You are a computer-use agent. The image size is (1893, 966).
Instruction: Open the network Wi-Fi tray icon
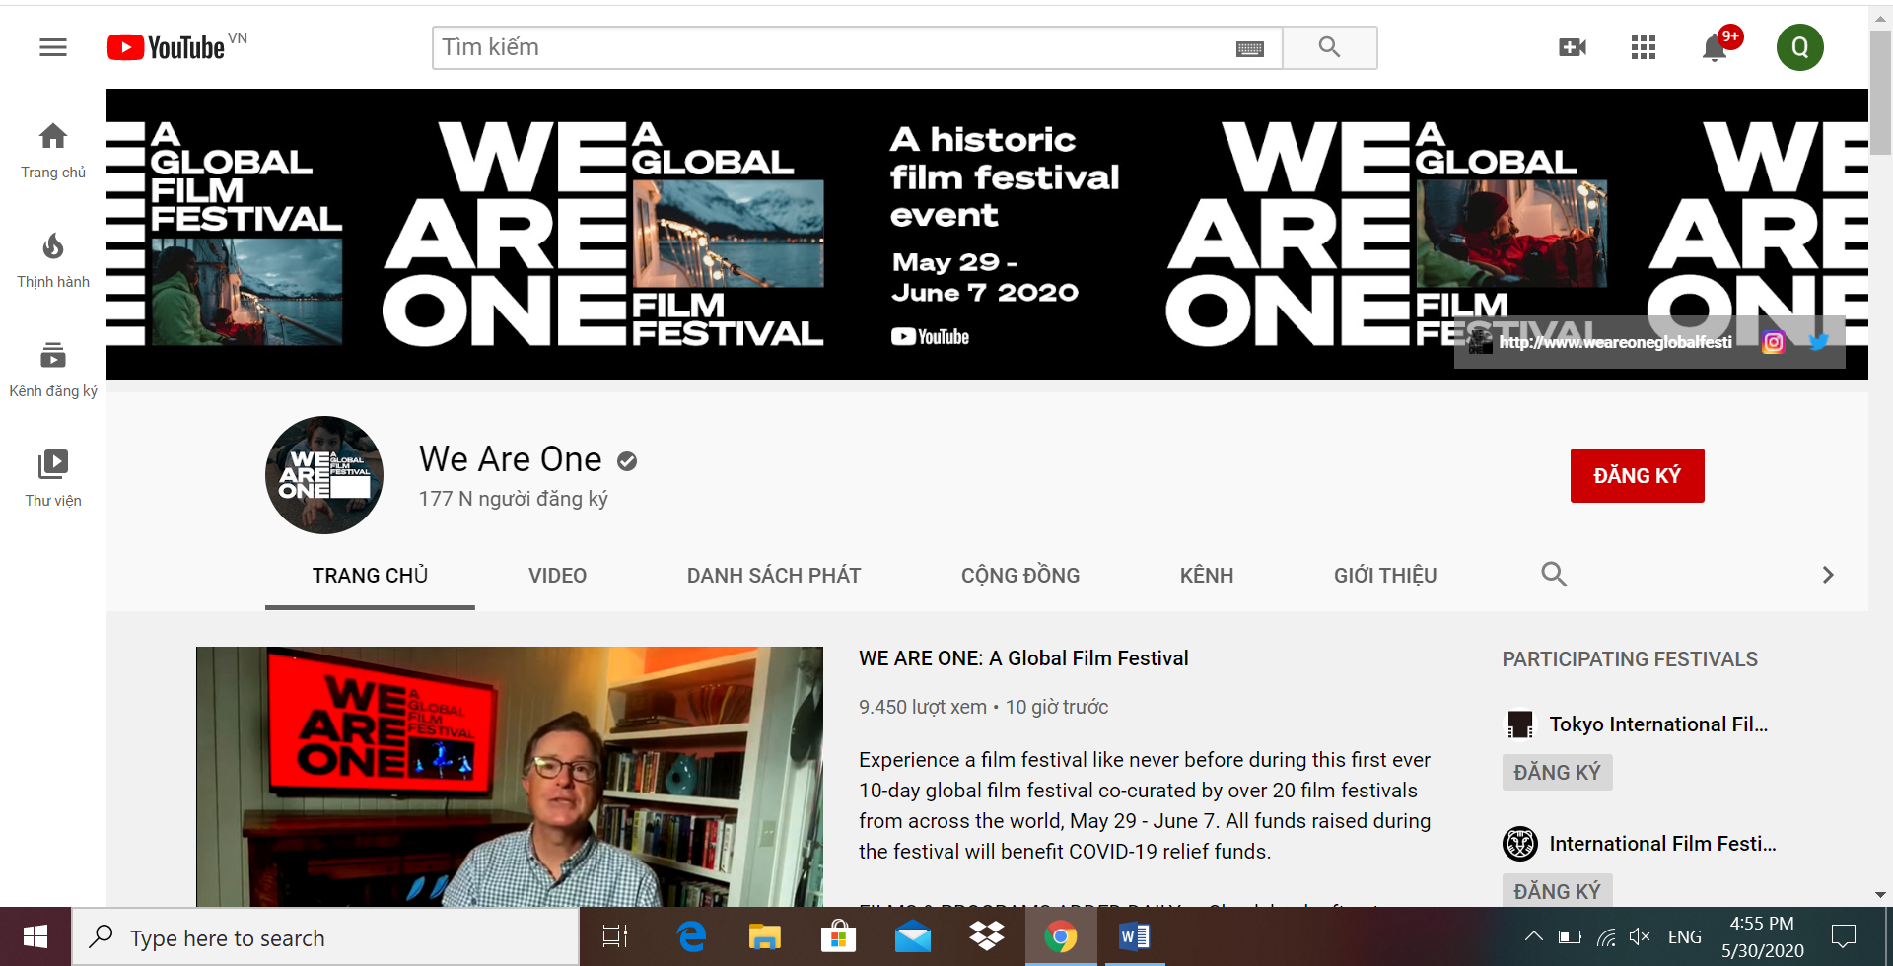[x=1606, y=936]
